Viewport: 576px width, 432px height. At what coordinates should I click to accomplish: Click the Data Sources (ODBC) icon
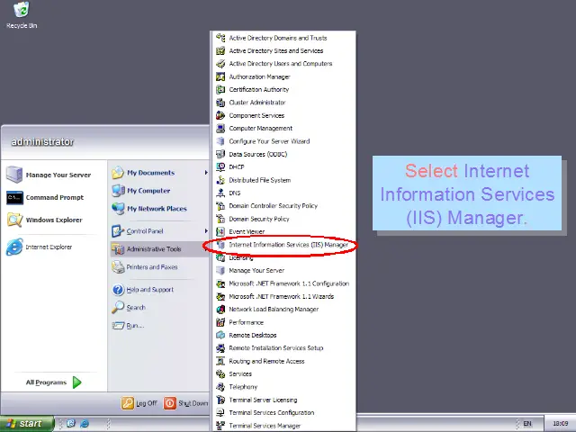point(220,154)
